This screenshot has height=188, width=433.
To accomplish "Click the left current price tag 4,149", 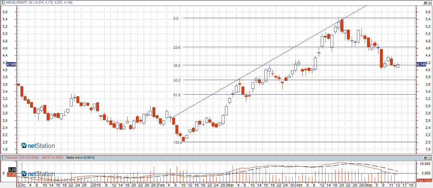I will click(x=11, y=64).
